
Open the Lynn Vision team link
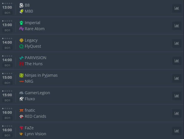click(35, 134)
